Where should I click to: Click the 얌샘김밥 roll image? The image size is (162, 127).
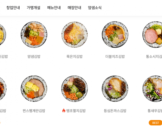click(34, 35)
